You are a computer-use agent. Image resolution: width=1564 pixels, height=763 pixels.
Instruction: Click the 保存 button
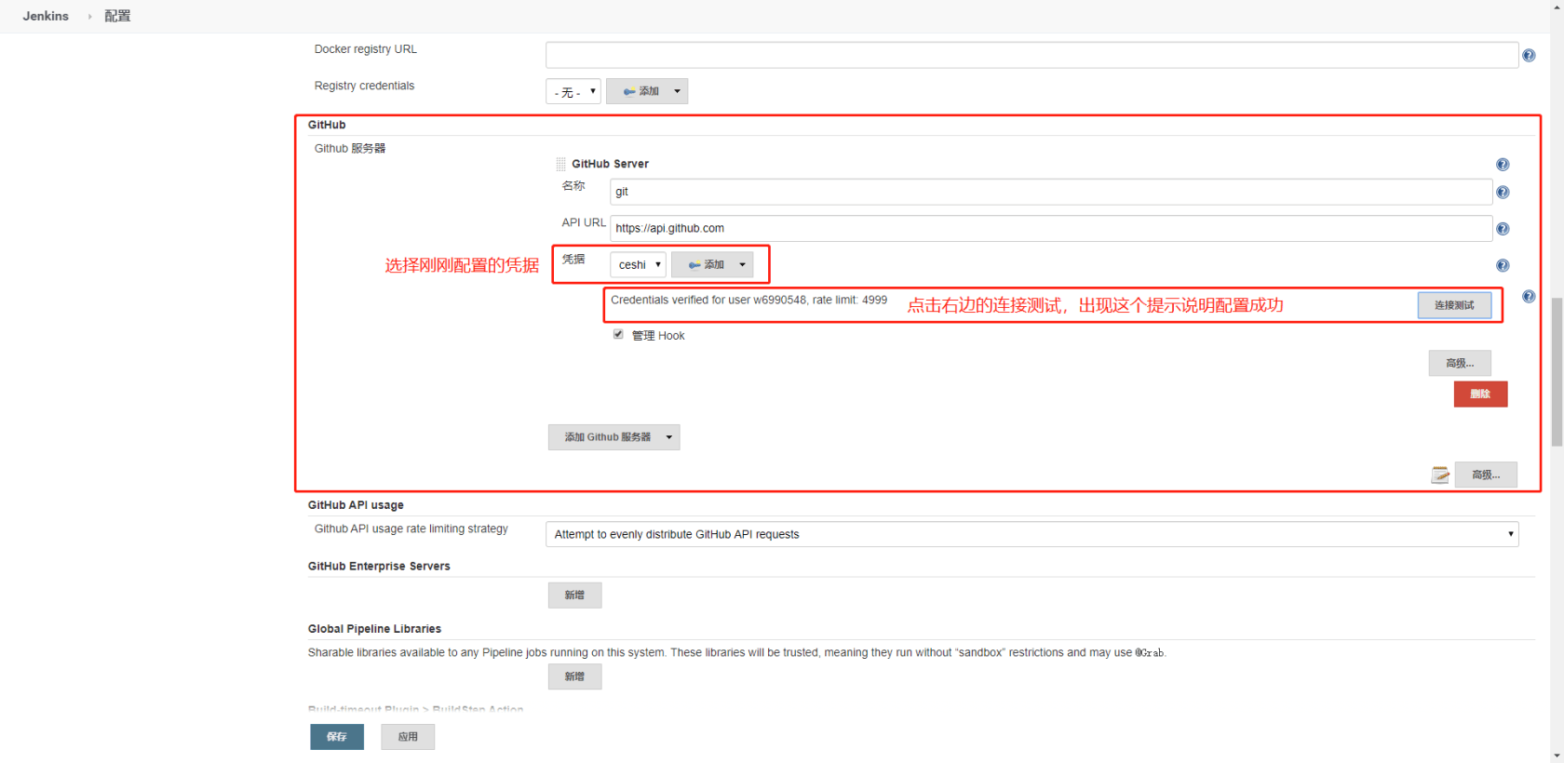337,737
